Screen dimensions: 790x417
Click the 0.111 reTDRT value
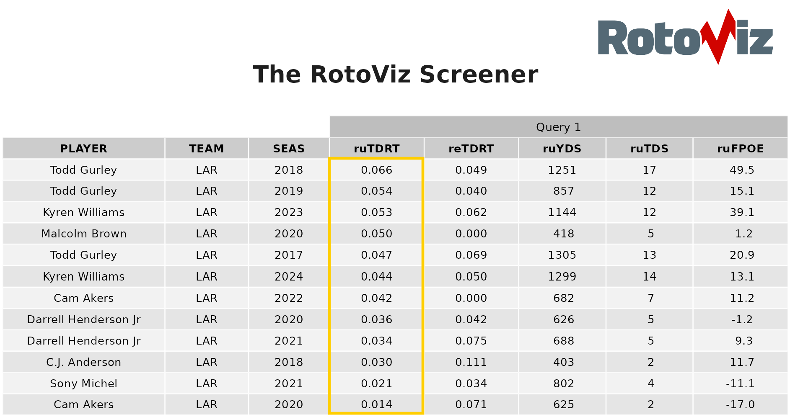(x=471, y=362)
